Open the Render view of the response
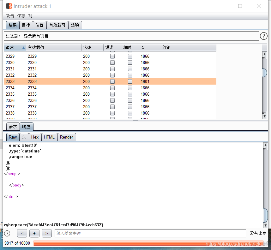Image resolution: width=271 pixels, height=250 pixels. pyautogui.click(x=67, y=137)
